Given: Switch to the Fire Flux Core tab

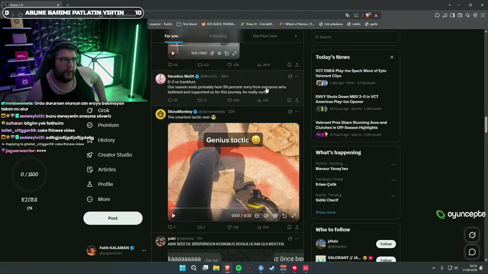Looking at the screenshot, I should (265, 36).
